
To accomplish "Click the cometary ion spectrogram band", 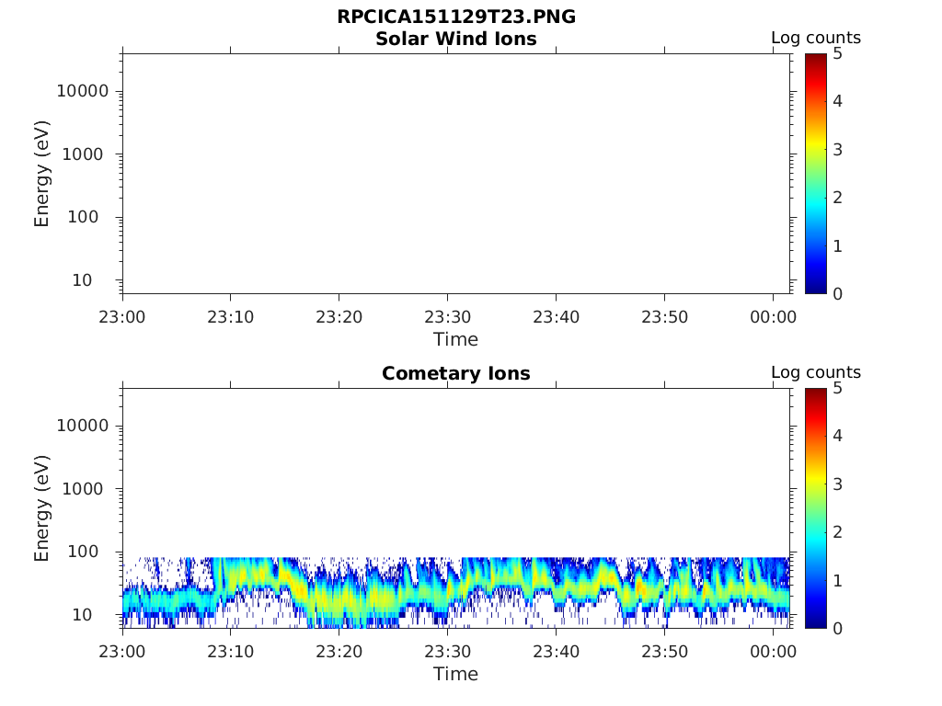I will coord(456,593).
